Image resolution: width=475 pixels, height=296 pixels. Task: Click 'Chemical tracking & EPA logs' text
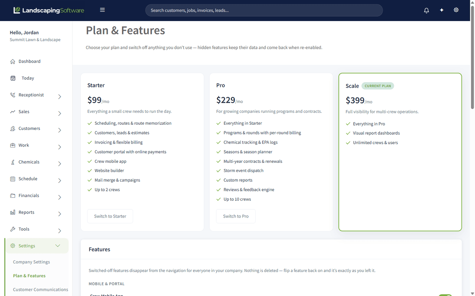point(250,142)
